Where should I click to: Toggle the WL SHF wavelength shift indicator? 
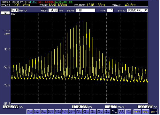(x=44, y=112)
